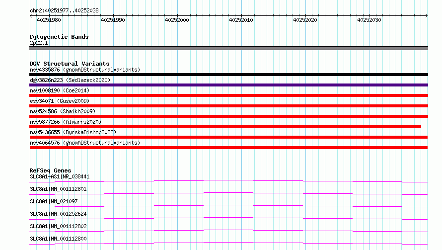Click the 40251980 ruler position label
Screen dimensions: 442x250
tap(49, 20)
